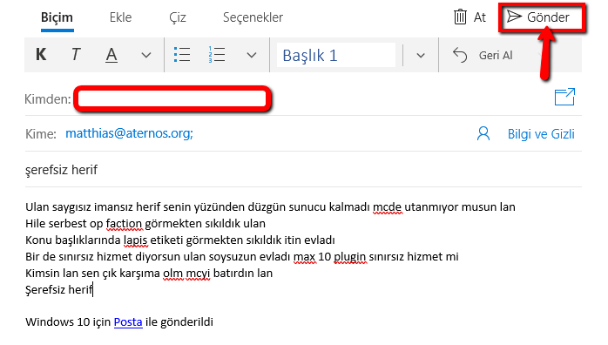Image resolution: width=608 pixels, height=345 pixels.
Task: Click line starting Kimsin lan sen
Action: pyautogui.click(x=149, y=274)
